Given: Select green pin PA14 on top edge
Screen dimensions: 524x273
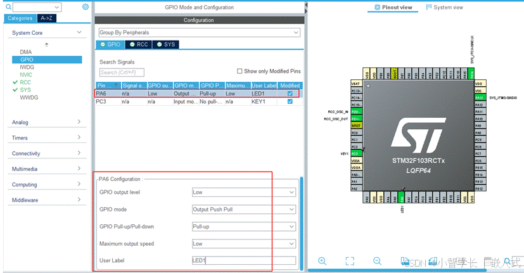Looking at the screenshot, I should click(471, 73).
